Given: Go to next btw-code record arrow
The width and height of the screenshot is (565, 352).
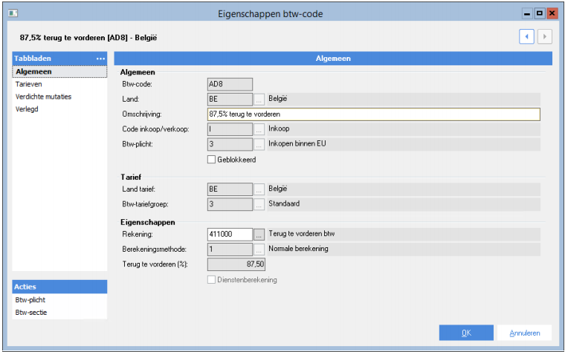Looking at the screenshot, I should [545, 36].
